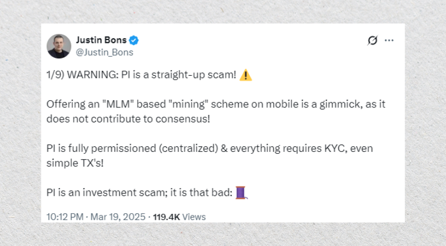Open the three-dot more options menu
Image resolution: width=446 pixels, height=246 pixels.
[x=389, y=40]
